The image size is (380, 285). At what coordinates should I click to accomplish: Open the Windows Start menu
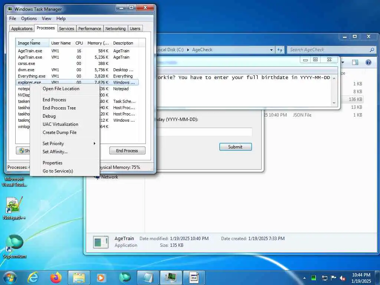click(x=10, y=278)
